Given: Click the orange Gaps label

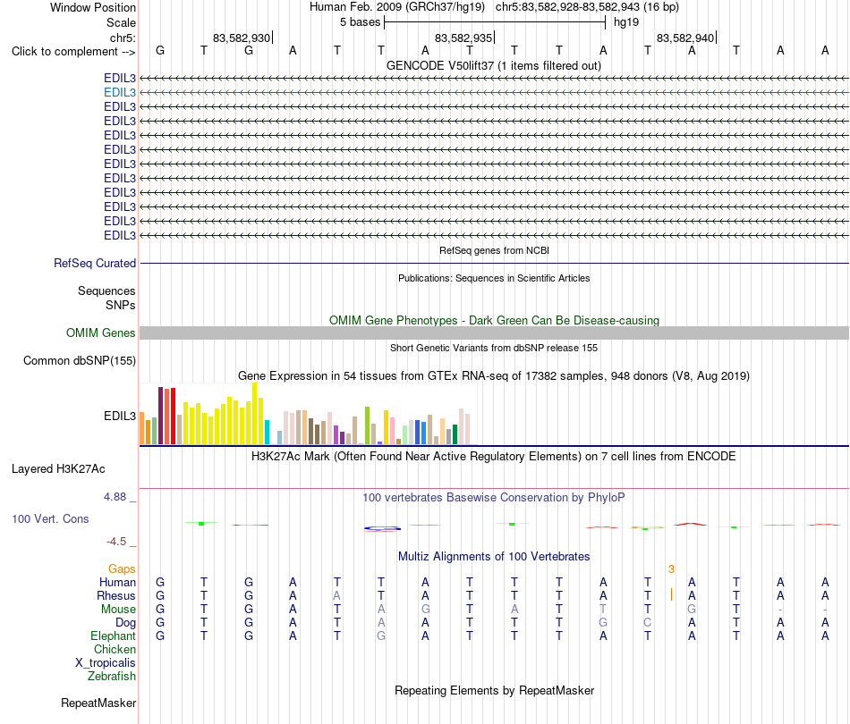Looking at the screenshot, I should tap(122, 568).
